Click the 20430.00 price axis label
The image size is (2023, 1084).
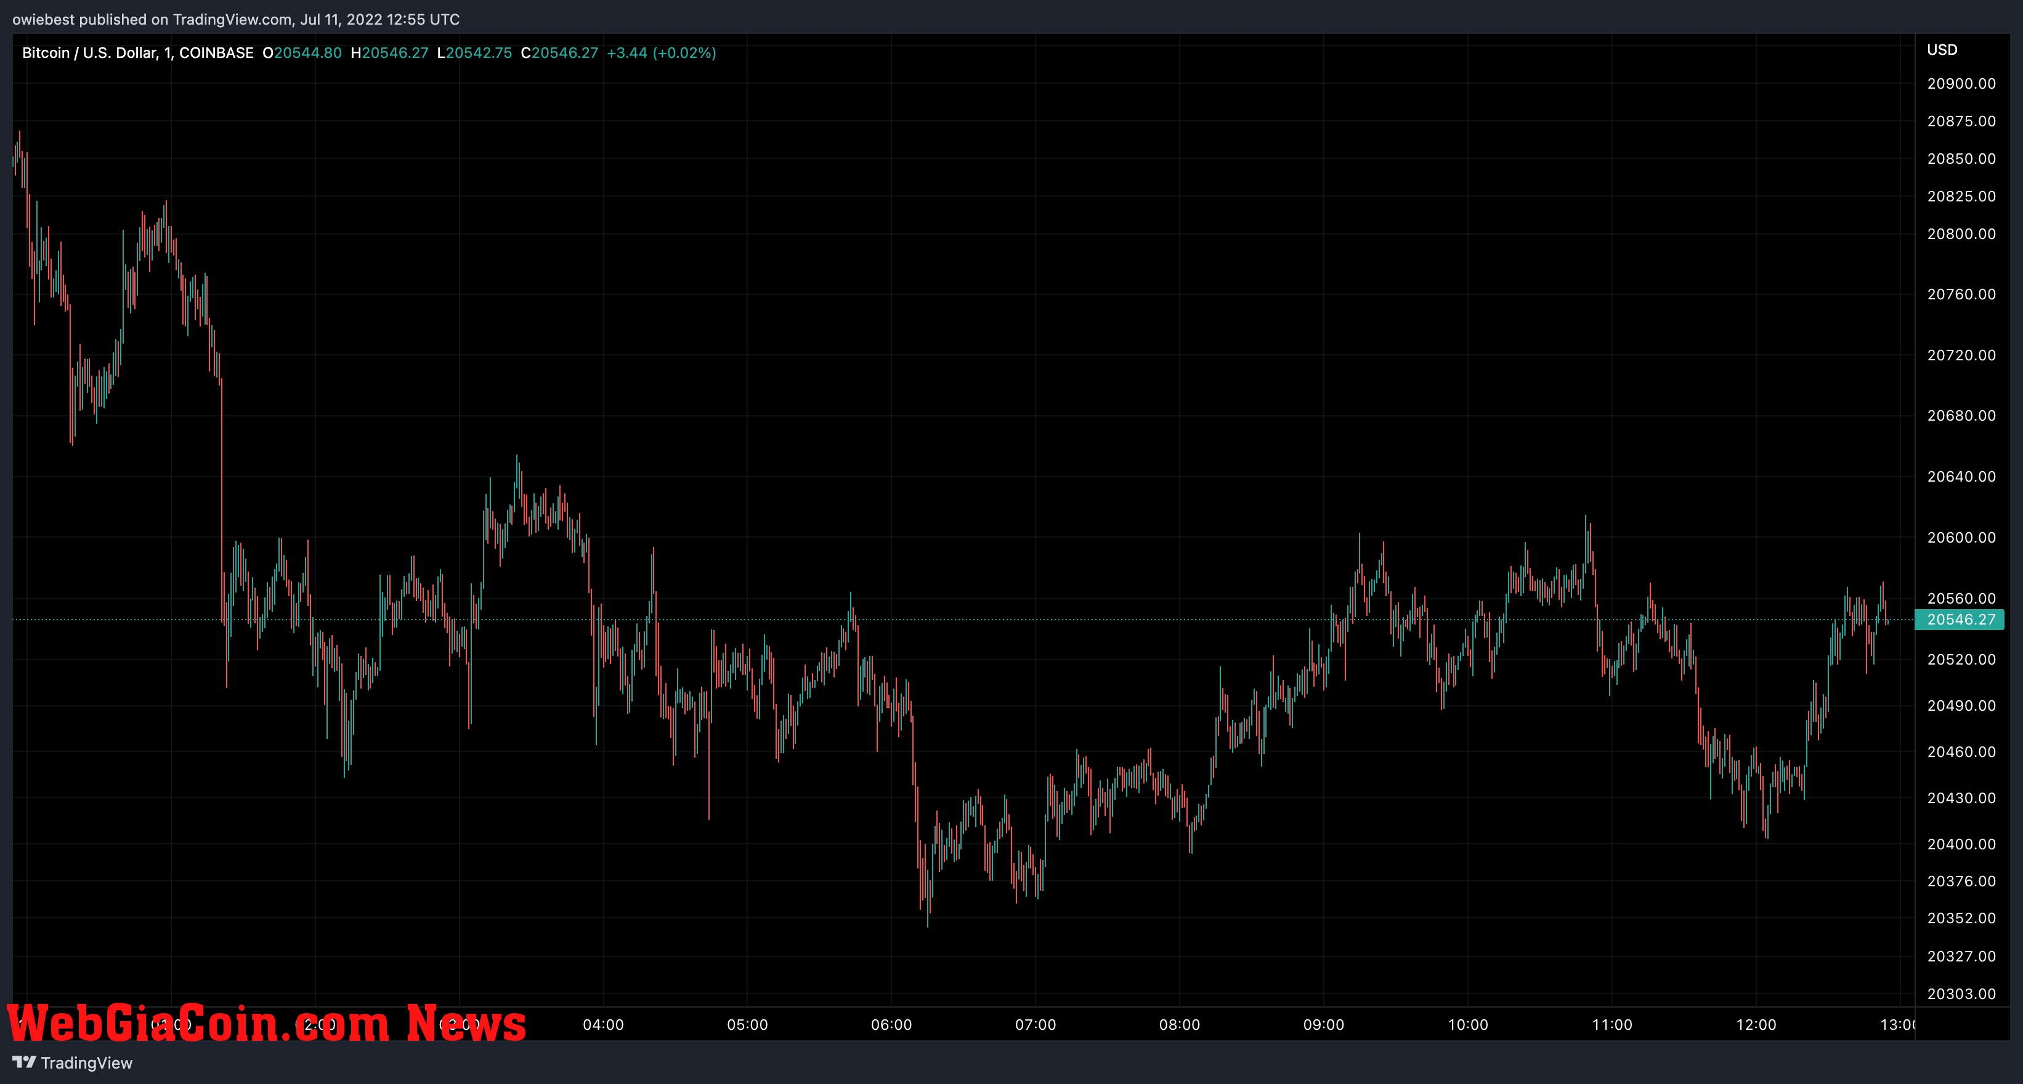point(1961,798)
